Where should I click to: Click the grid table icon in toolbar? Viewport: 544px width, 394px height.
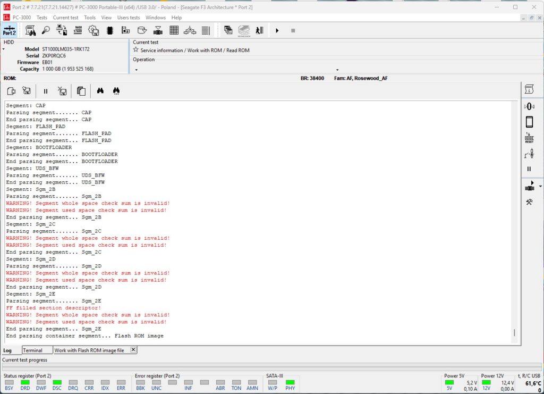tap(174, 30)
